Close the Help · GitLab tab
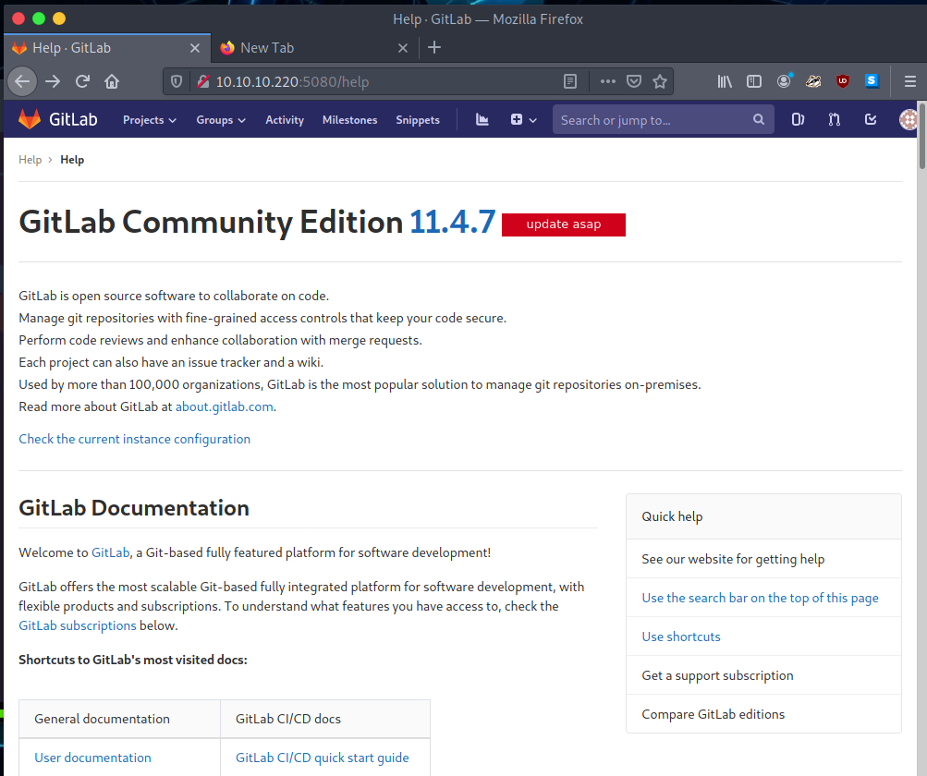 (x=194, y=48)
